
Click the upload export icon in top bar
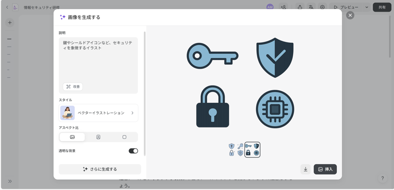pyautogui.click(x=300, y=7)
